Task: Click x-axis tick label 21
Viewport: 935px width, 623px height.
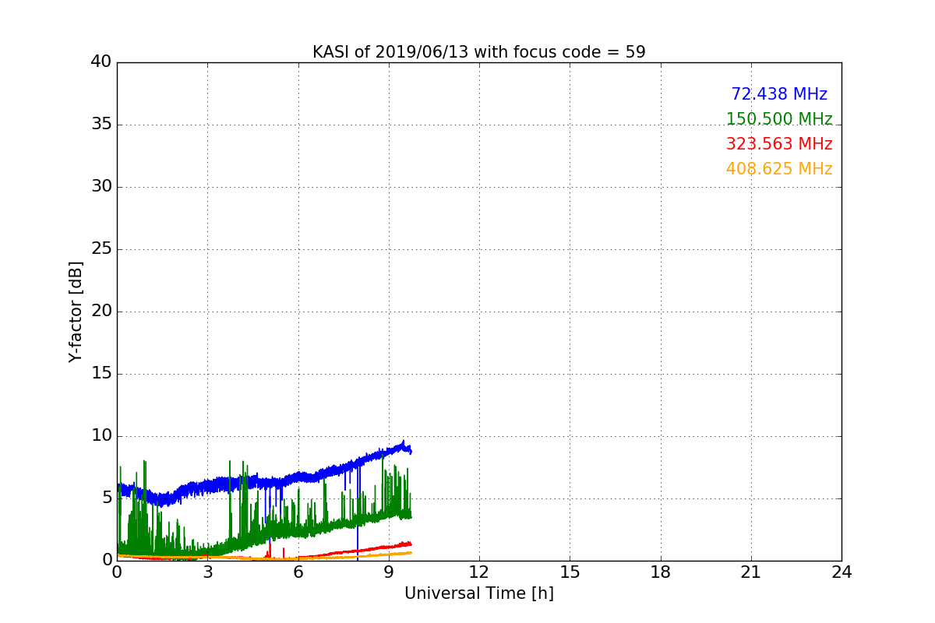Action: 751,572
